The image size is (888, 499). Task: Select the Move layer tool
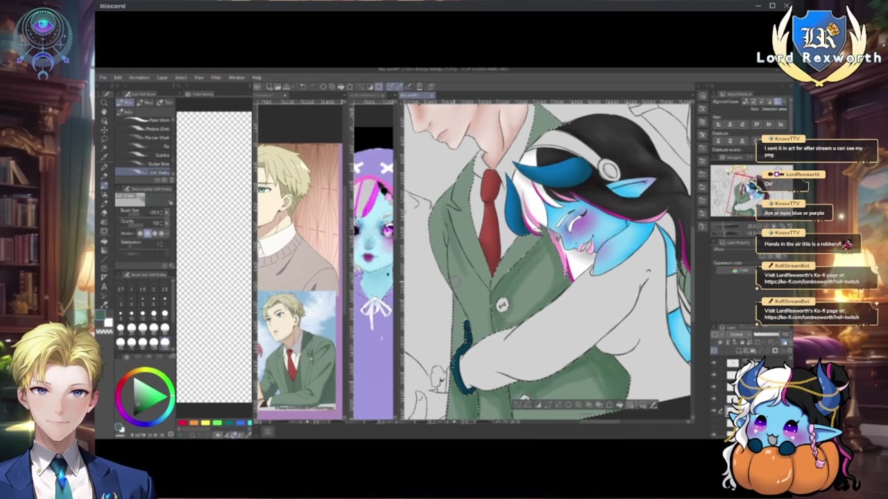[x=104, y=130]
